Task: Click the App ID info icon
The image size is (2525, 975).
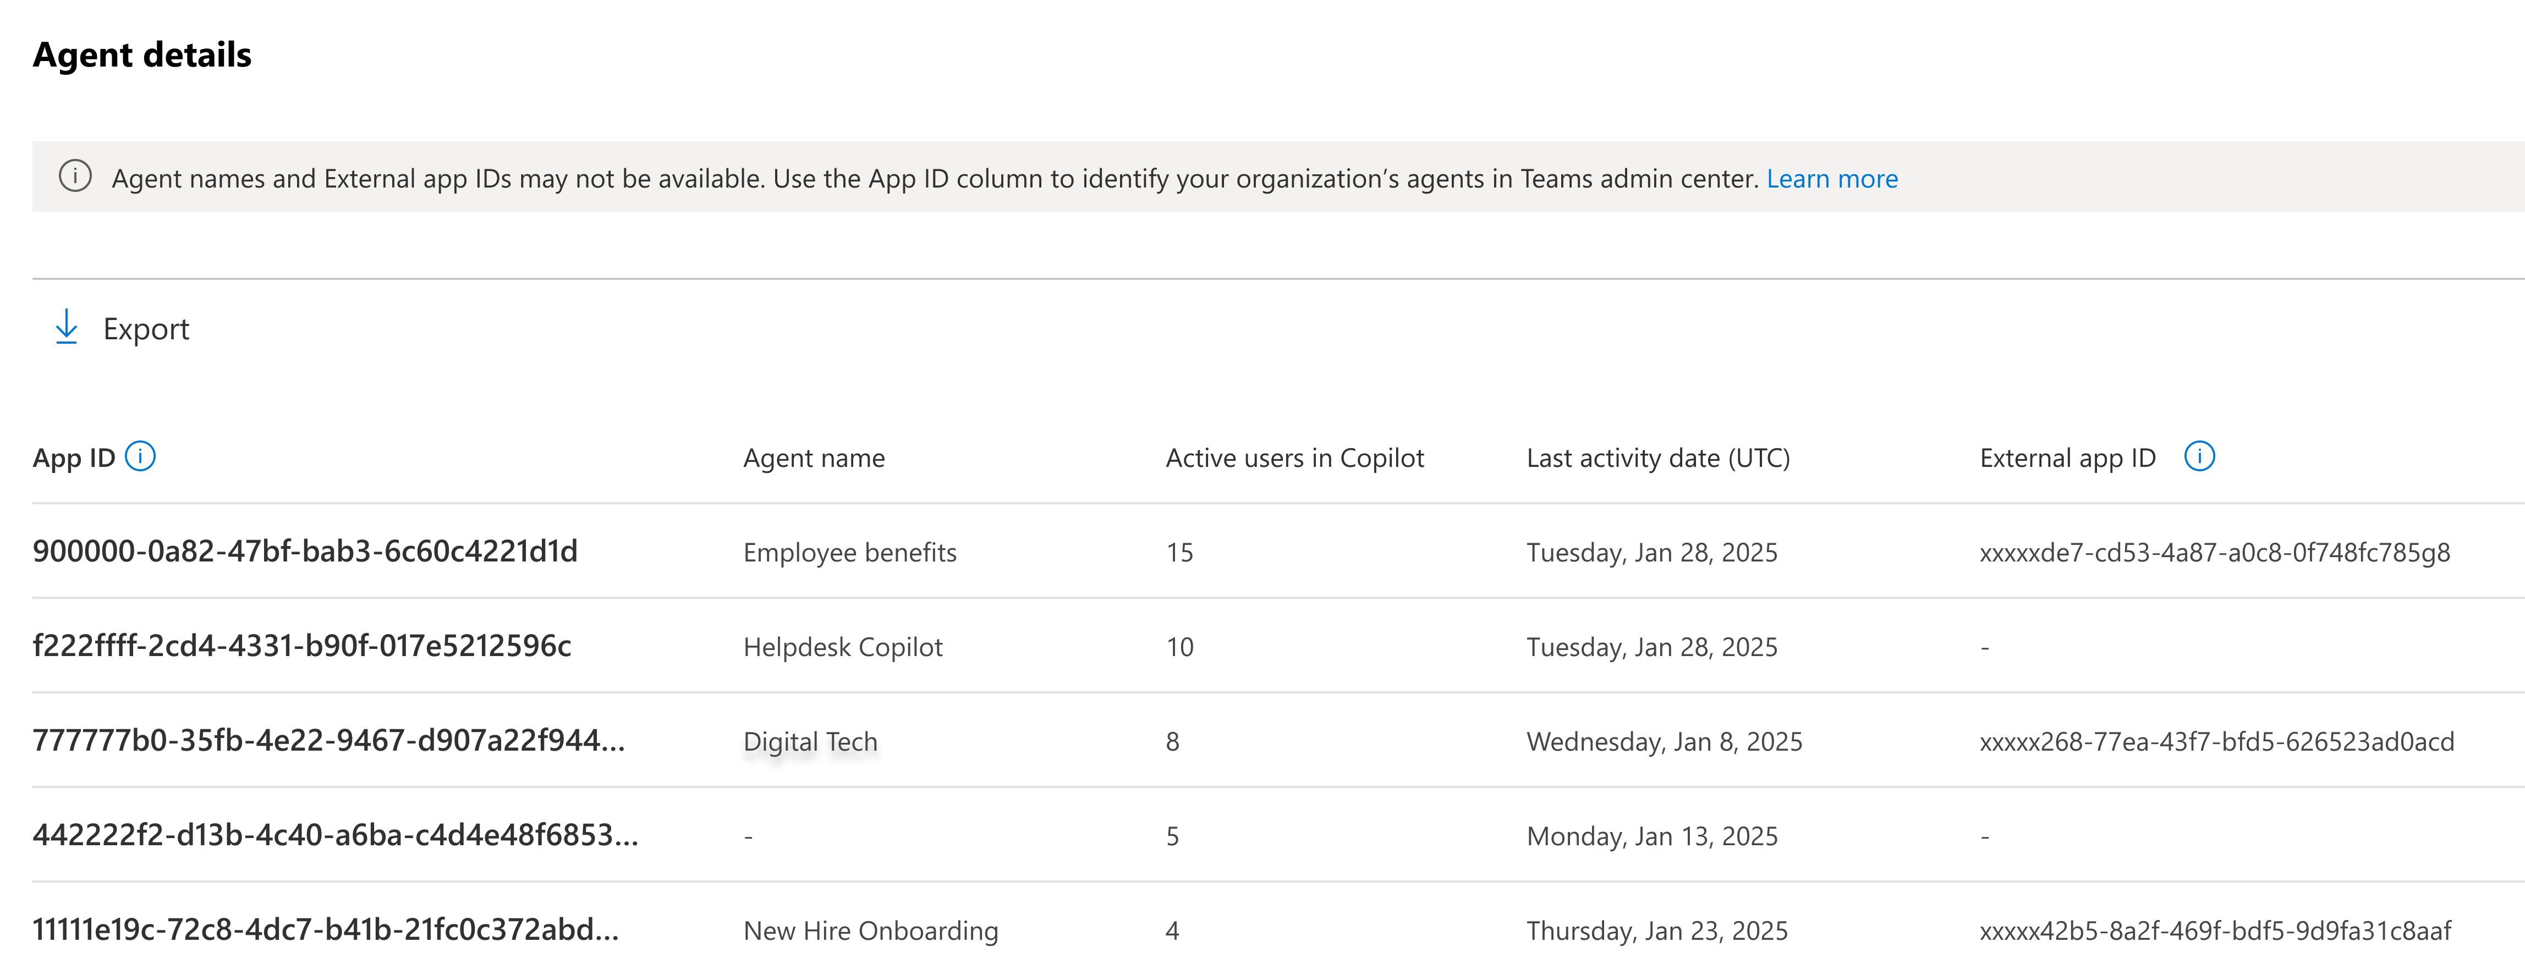Action: (x=141, y=456)
